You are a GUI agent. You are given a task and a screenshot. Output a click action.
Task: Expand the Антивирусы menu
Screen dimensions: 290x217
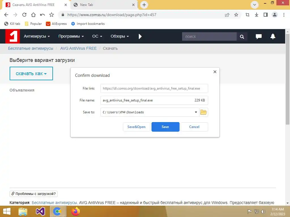pos(37,36)
